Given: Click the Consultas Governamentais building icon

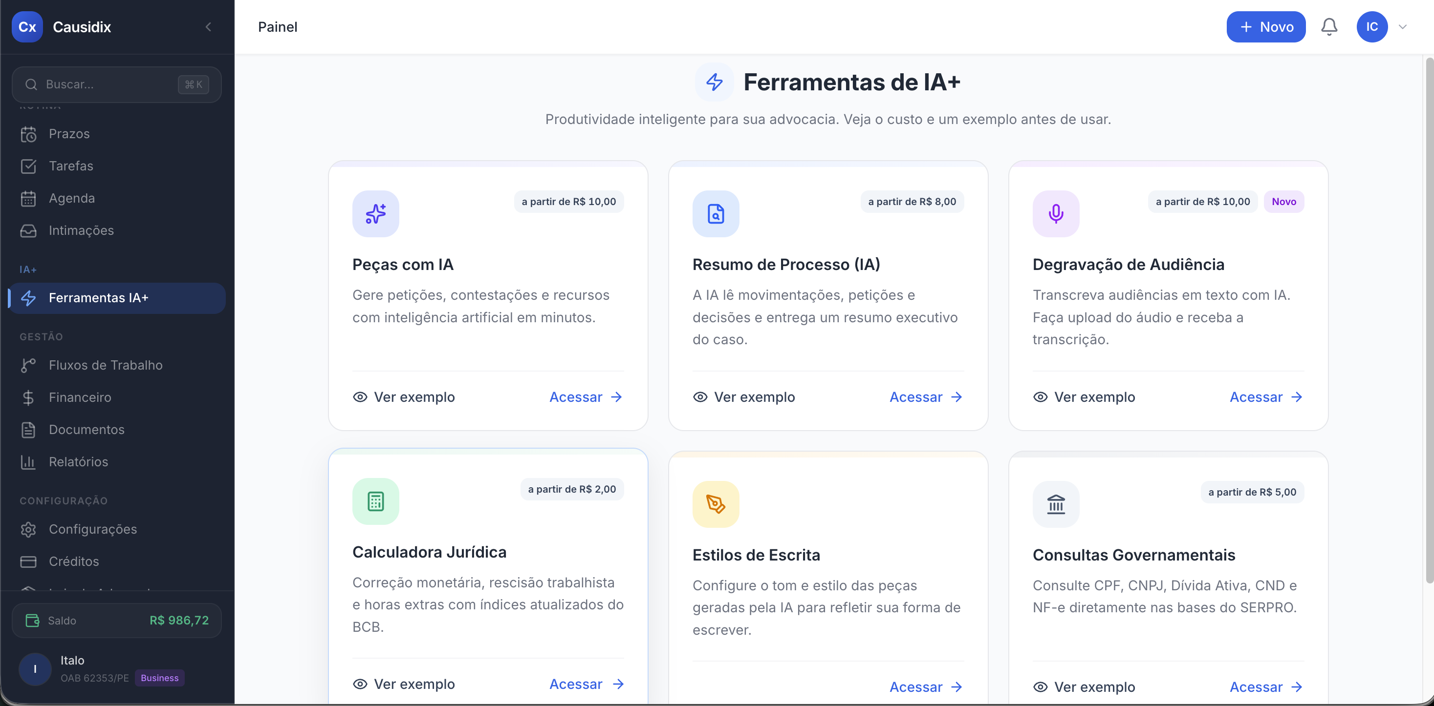Looking at the screenshot, I should [1056, 504].
